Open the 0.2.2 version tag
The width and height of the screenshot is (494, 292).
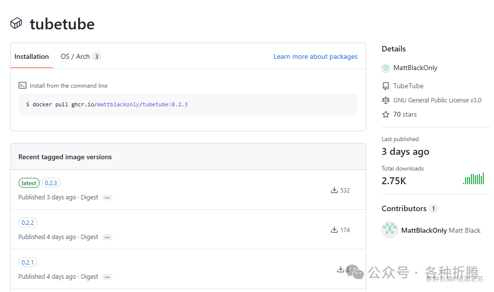tap(28, 222)
